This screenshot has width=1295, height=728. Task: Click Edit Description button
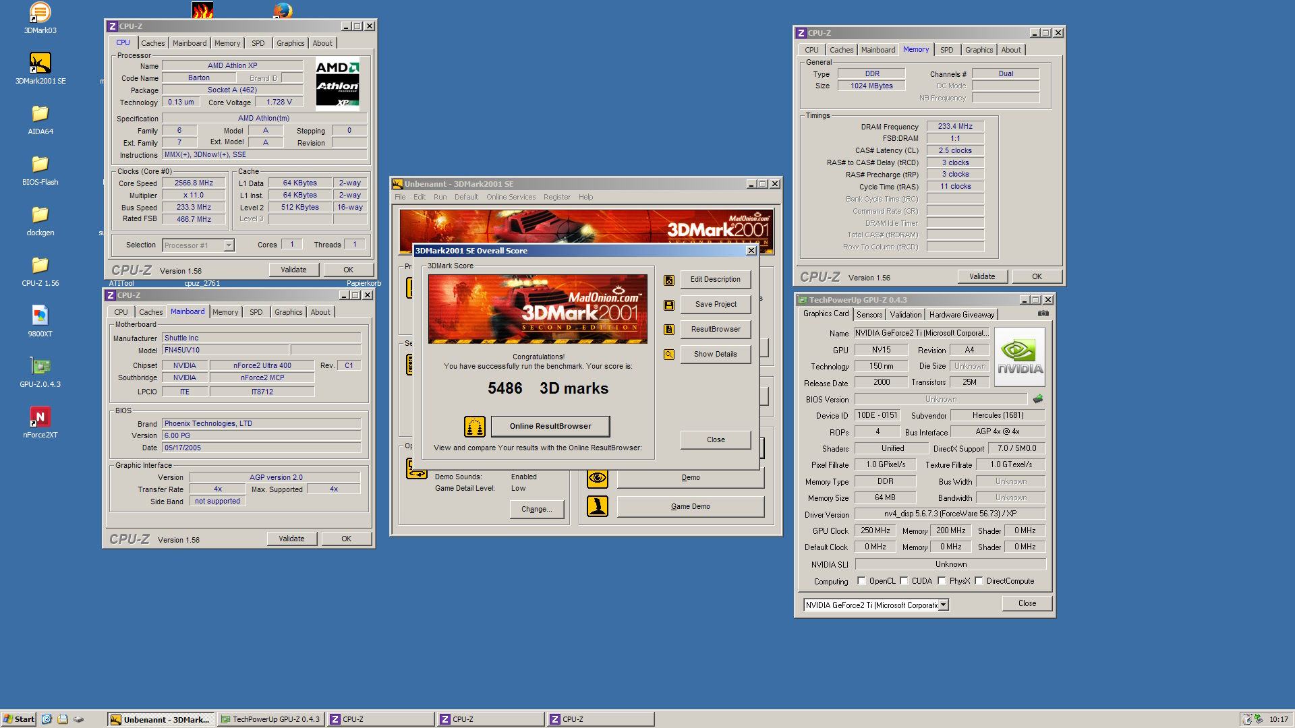point(716,280)
